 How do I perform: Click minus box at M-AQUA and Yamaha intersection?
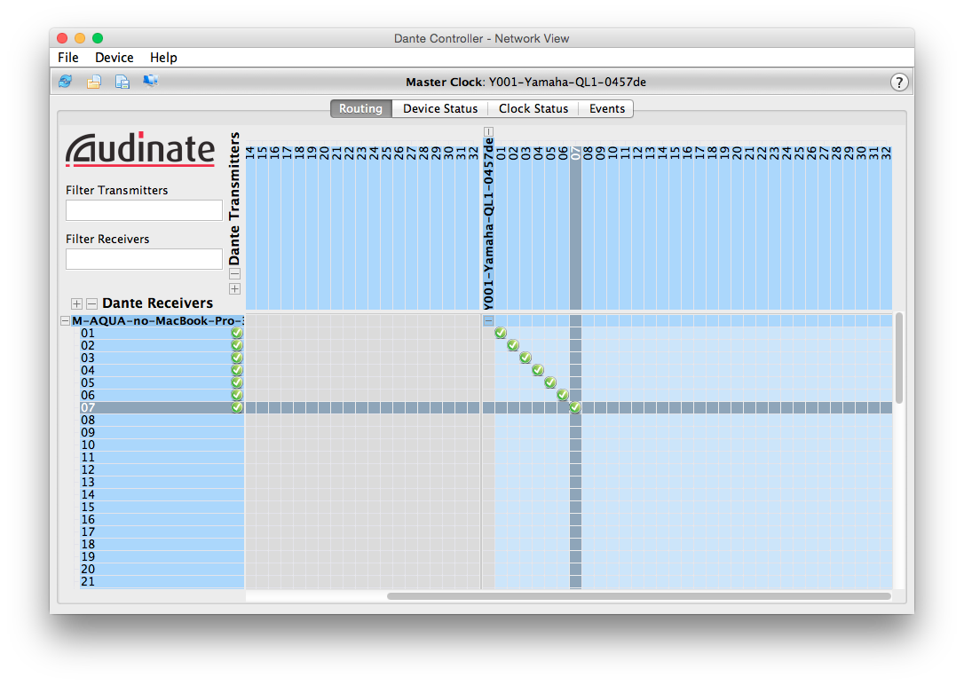(488, 320)
